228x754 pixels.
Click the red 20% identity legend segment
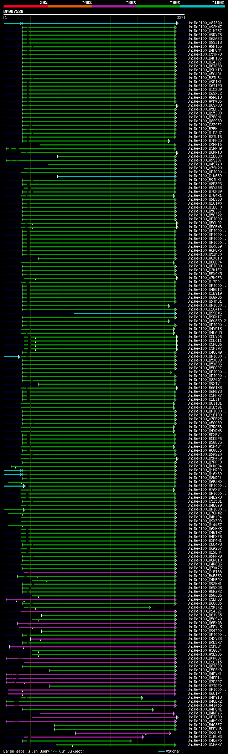(x=26, y=6)
